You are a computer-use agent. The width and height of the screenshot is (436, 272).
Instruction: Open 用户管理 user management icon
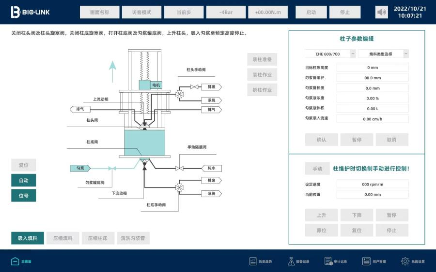point(366,261)
